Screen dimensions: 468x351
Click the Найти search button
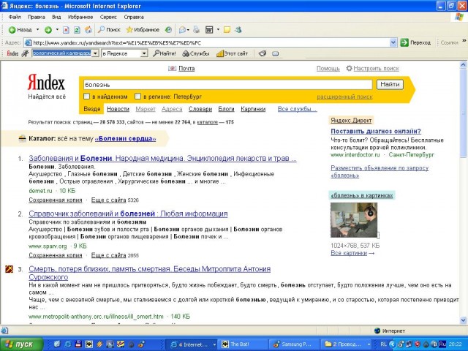point(390,85)
